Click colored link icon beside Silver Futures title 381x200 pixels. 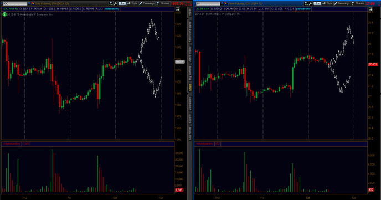click(225, 3)
